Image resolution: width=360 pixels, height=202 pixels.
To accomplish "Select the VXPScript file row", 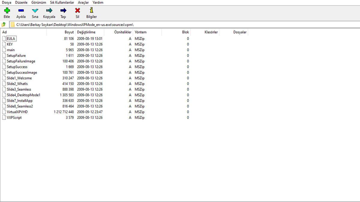I will pos(14,118).
